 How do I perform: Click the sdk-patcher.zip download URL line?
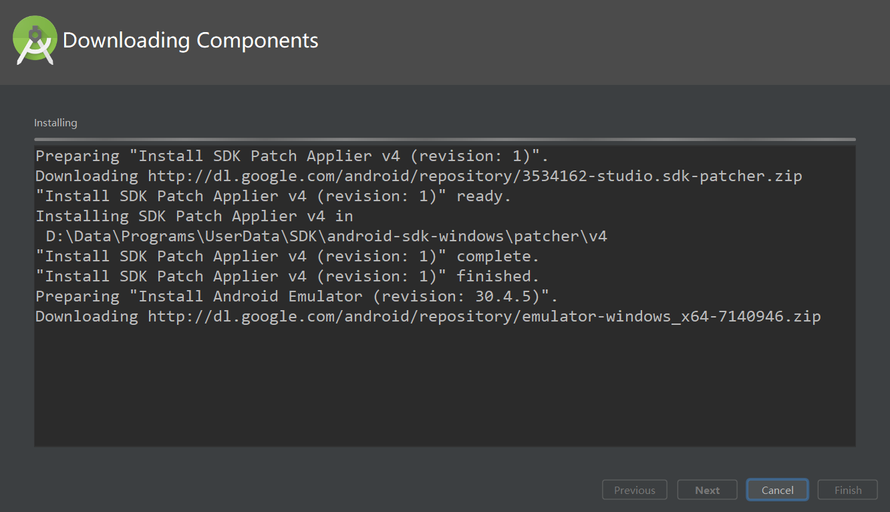point(419,176)
